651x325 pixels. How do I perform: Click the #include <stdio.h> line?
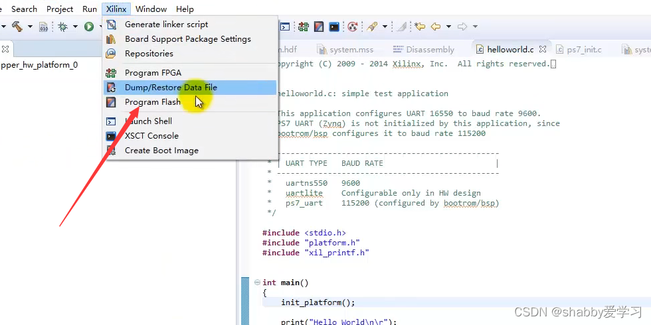(304, 233)
